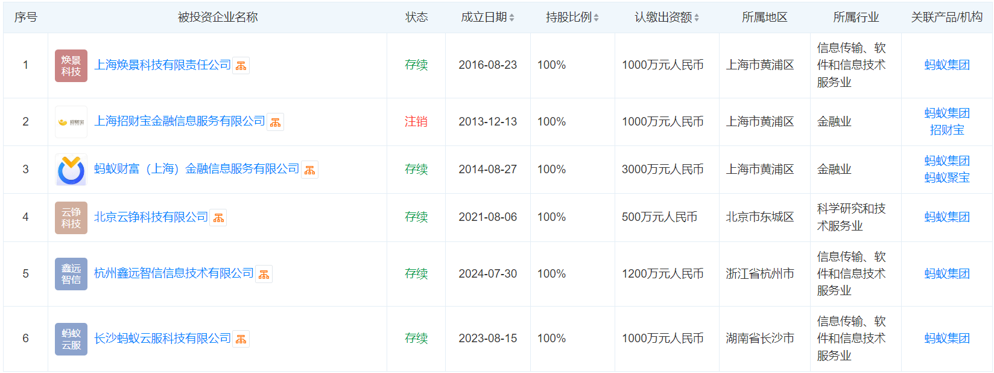The width and height of the screenshot is (994, 373).
Task: Click 存续 status in 上海焕景科技 row
Action: pyautogui.click(x=416, y=65)
